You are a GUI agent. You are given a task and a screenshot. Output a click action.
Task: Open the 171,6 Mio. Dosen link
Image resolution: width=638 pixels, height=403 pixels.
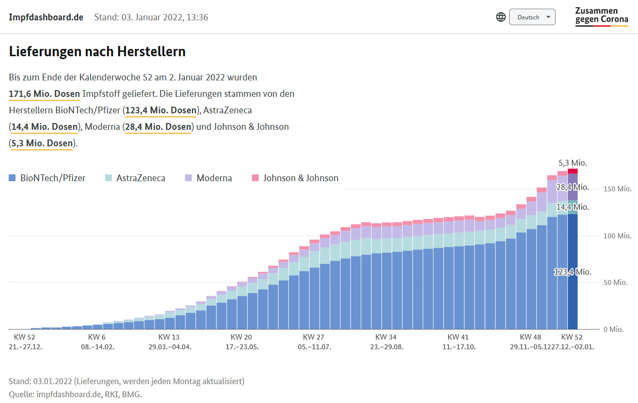(x=44, y=93)
